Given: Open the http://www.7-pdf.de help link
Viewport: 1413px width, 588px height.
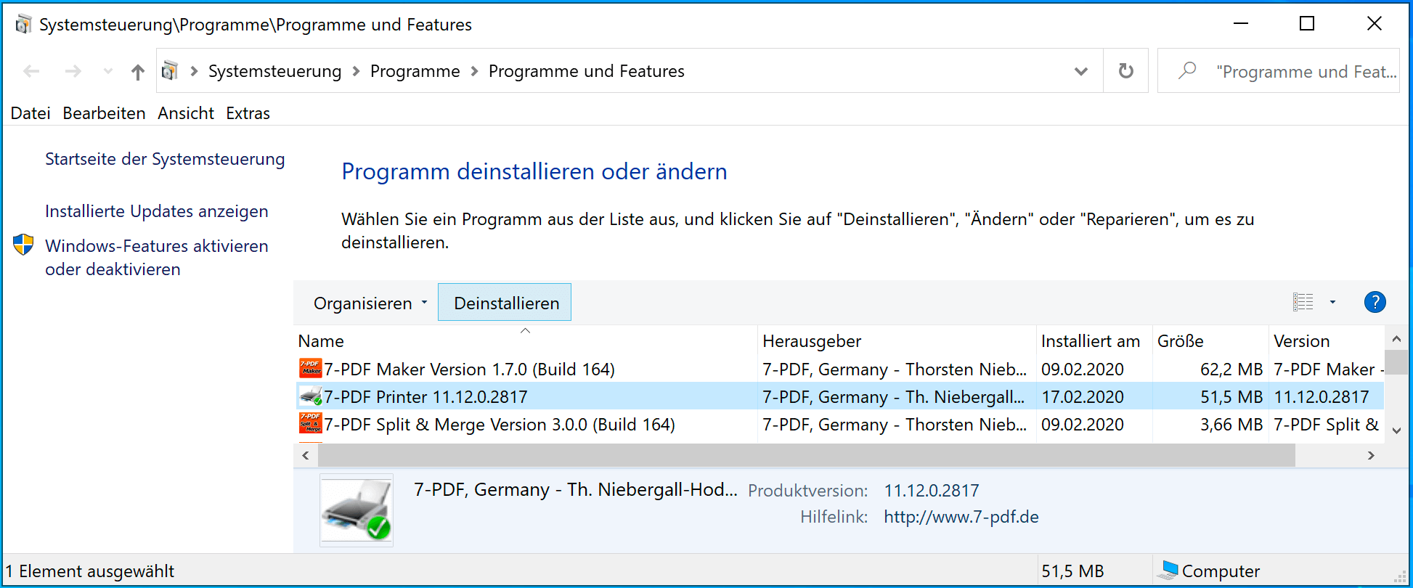Looking at the screenshot, I should point(961,517).
